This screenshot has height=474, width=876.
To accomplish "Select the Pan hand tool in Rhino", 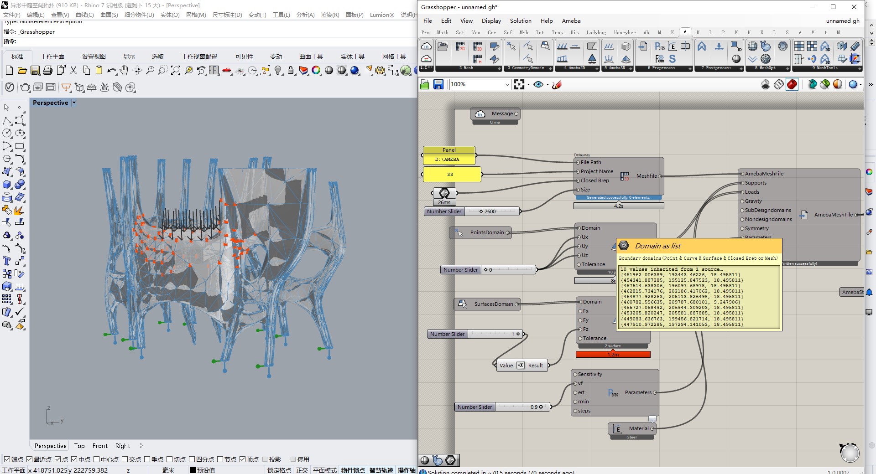I will pyautogui.click(x=124, y=70).
